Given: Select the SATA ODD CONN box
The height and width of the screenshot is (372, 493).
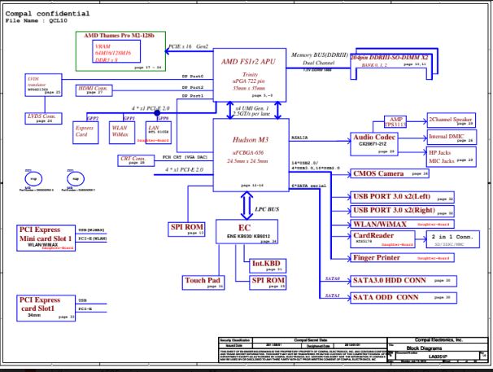Looking at the screenshot, I should [x=404, y=298].
